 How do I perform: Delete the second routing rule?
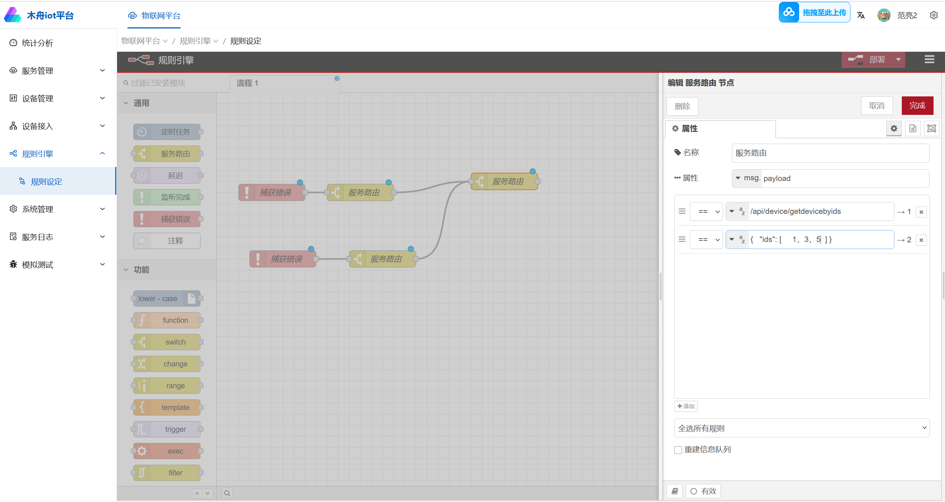coord(921,240)
